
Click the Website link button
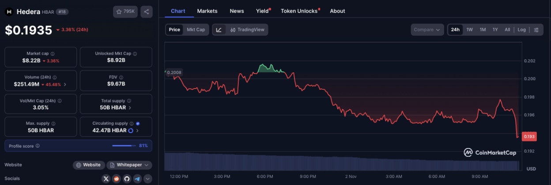[89, 165]
